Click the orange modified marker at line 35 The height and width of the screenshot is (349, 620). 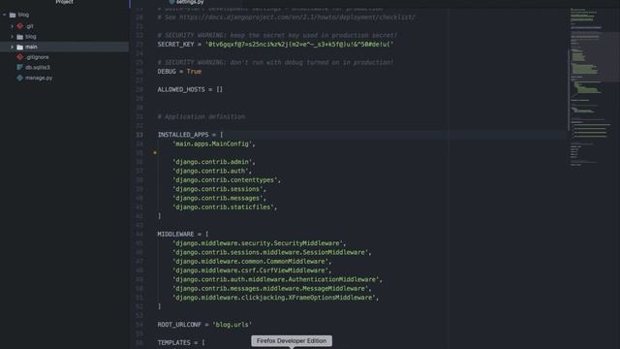click(x=155, y=153)
